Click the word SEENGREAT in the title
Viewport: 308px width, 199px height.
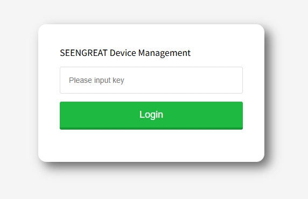[83, 53]
